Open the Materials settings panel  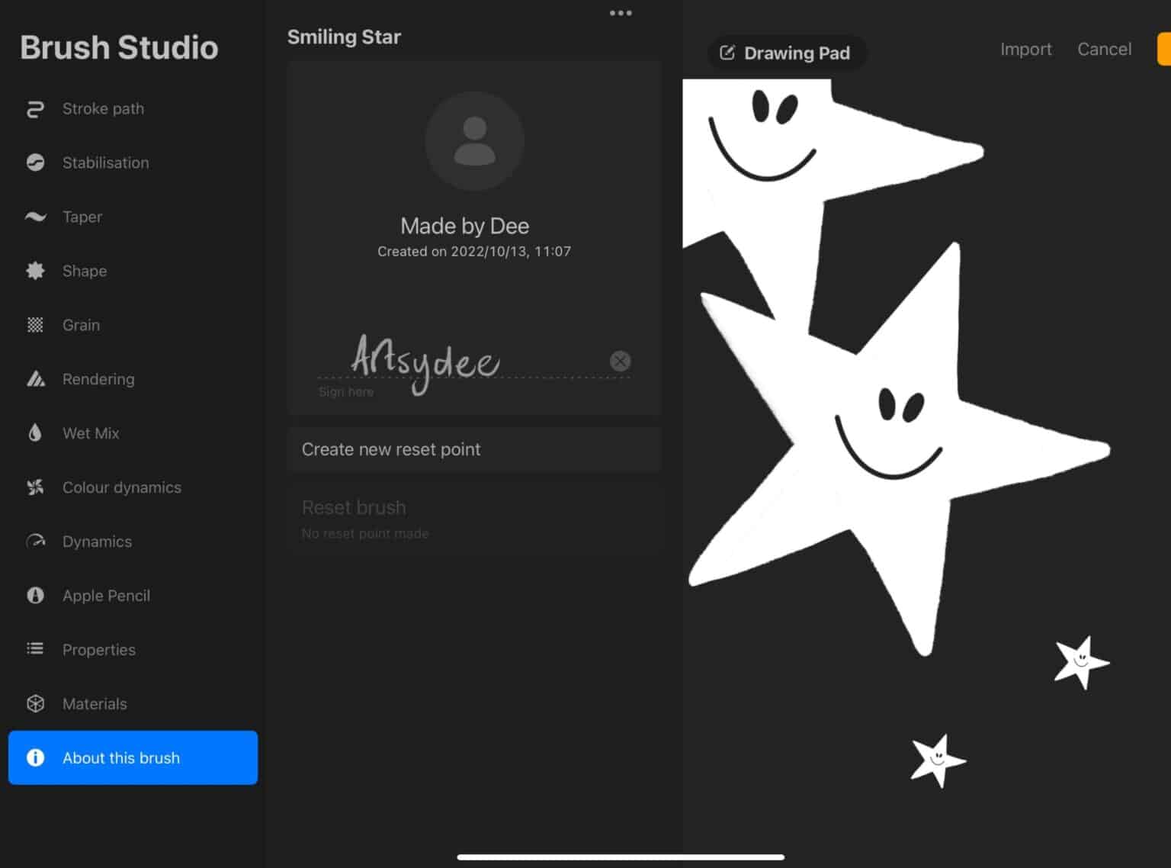coord(34,703)
